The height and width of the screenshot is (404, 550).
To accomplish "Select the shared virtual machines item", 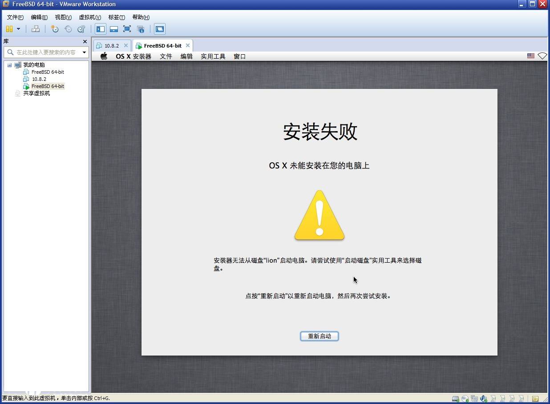I will pyautogui.click(x=37, y=93).
